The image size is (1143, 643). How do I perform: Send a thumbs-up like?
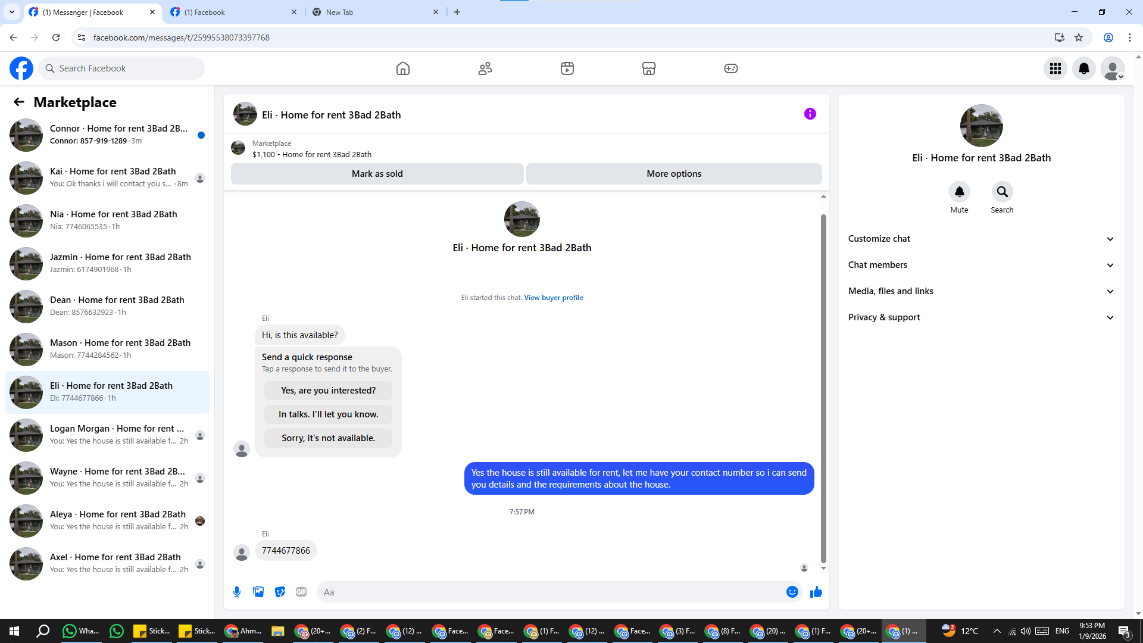(x=816, y=592)
